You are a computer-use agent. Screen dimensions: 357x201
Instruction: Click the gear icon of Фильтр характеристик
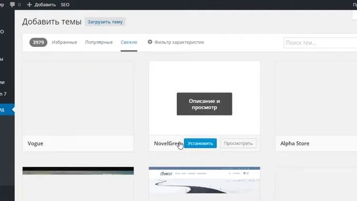(150, 42)
